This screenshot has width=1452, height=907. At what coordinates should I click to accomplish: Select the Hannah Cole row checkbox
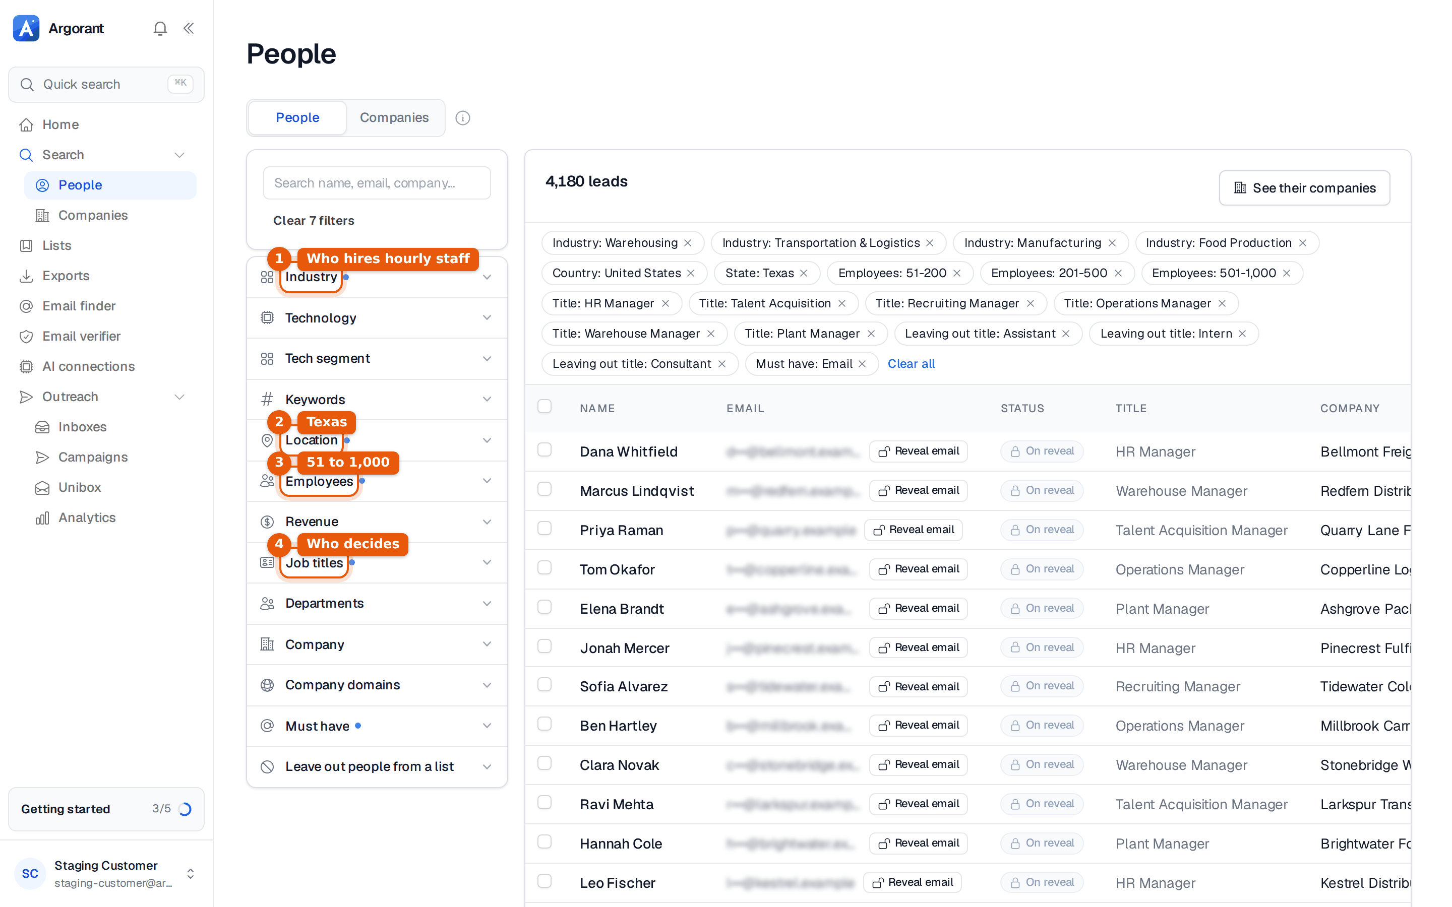544,842
